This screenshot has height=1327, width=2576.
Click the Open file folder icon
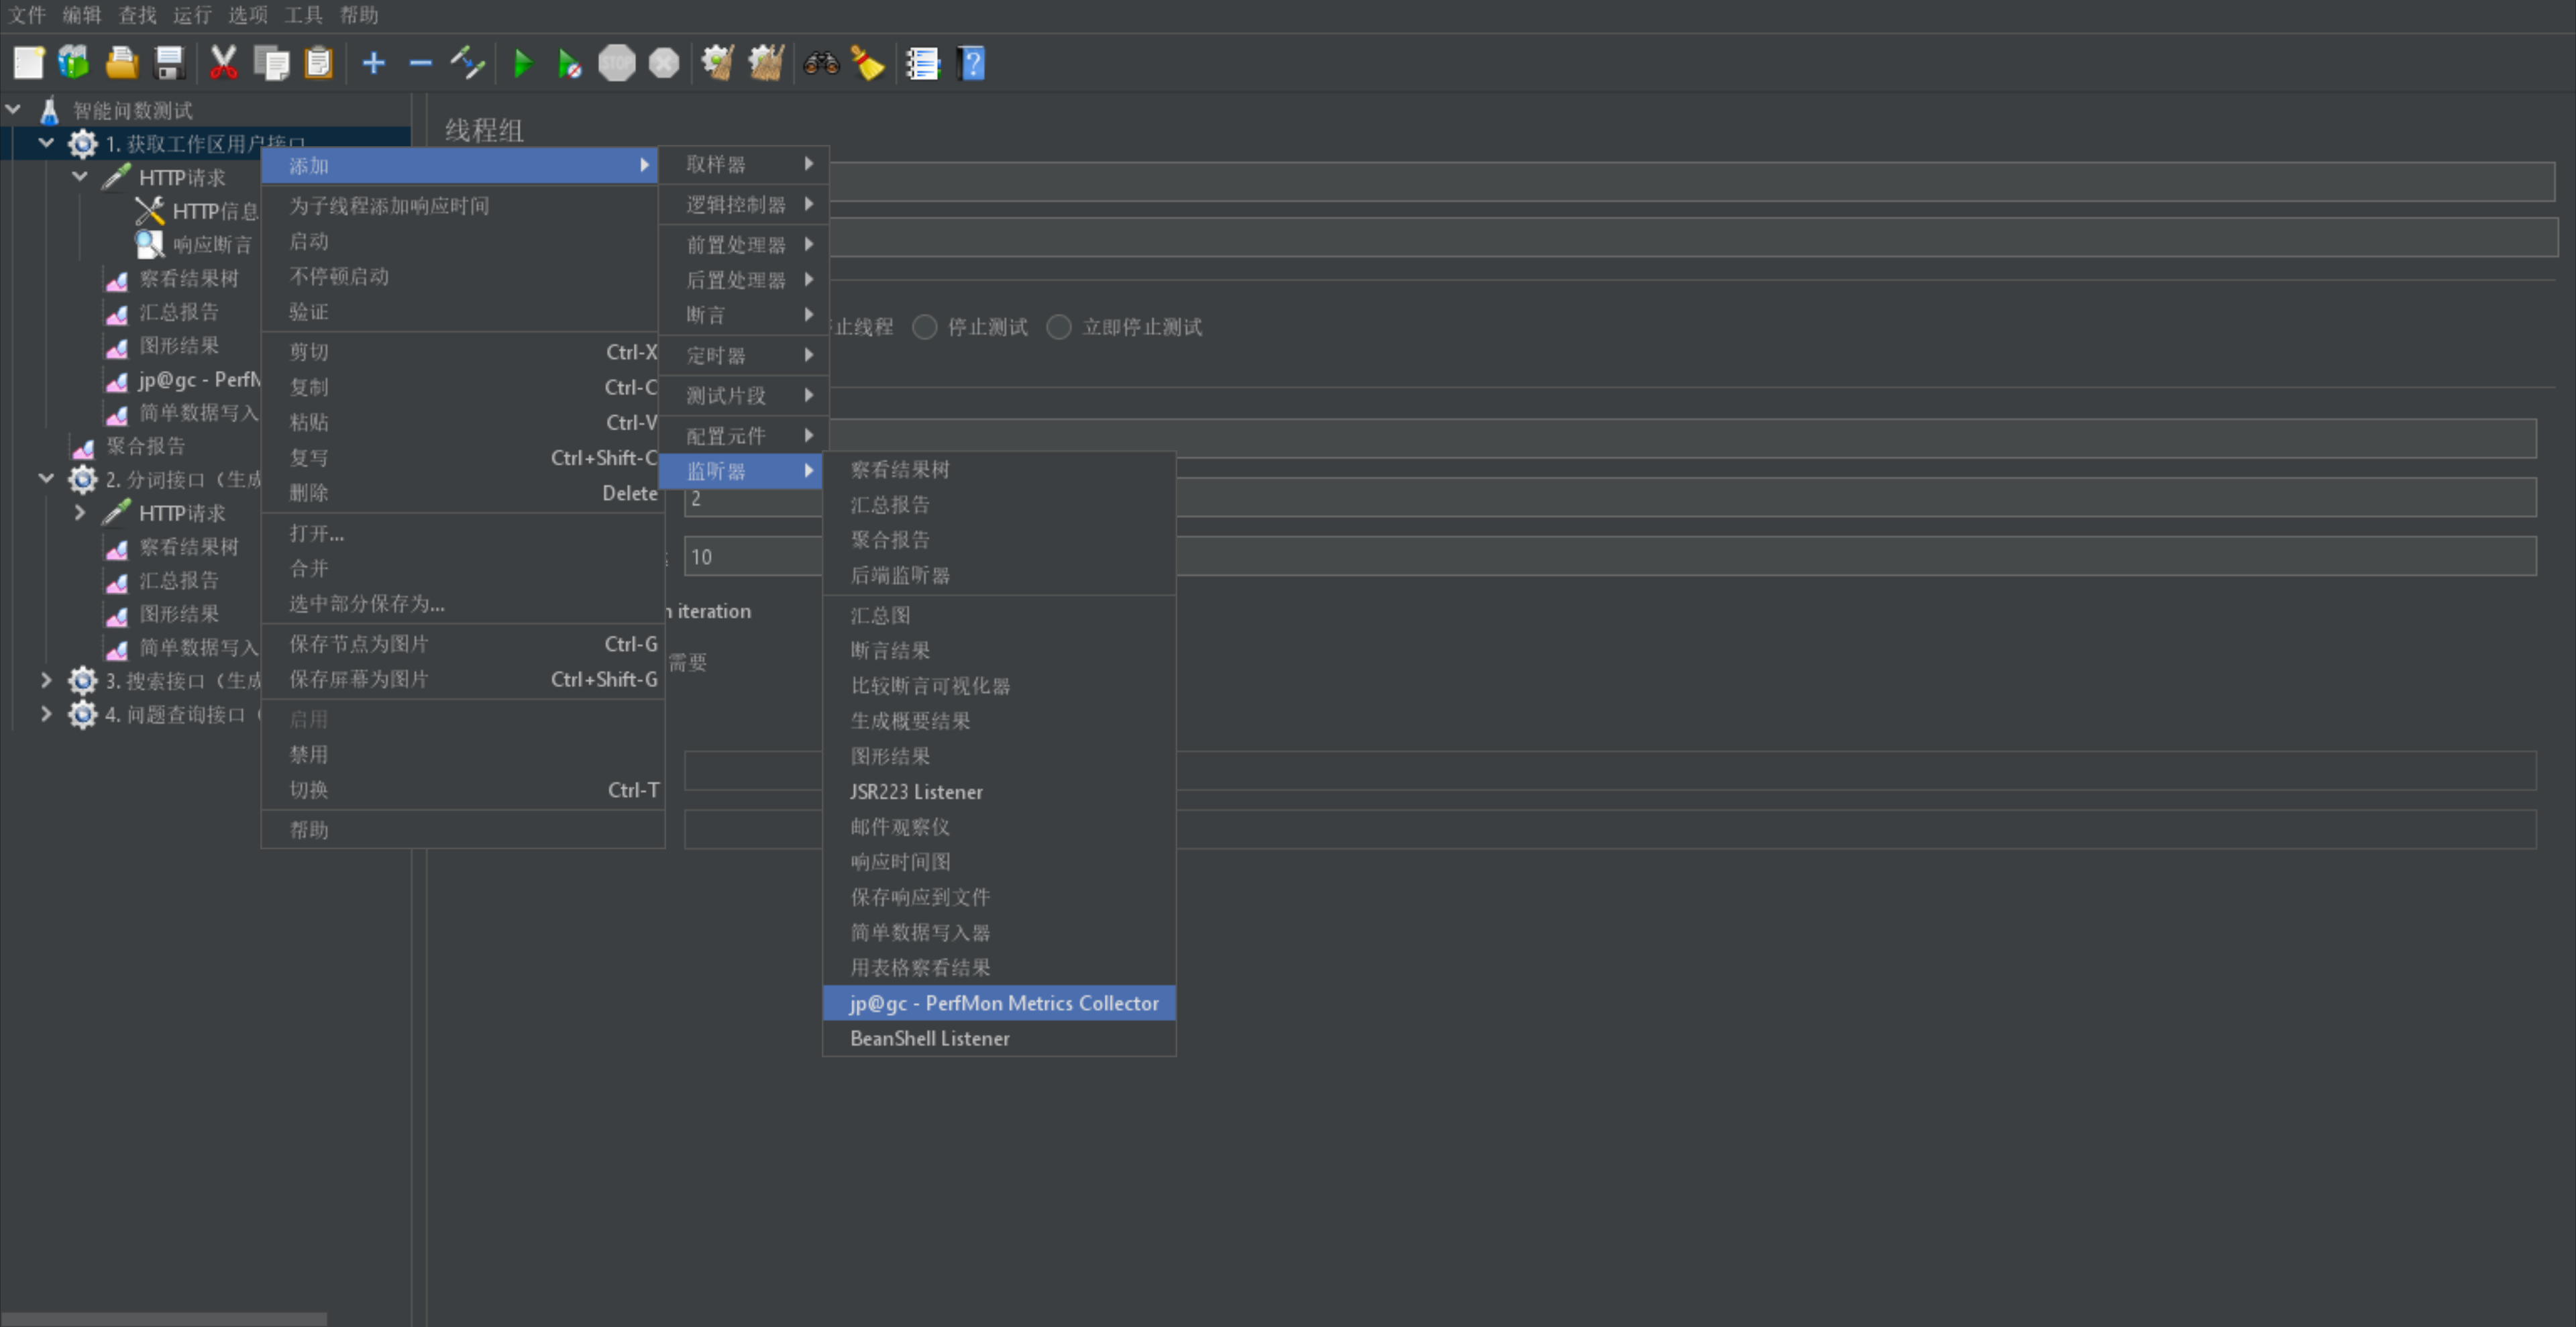pyautogui.click(x=122, y=63)
